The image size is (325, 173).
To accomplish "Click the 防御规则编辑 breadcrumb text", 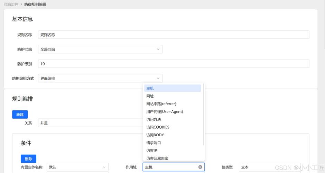I will 35,4.
